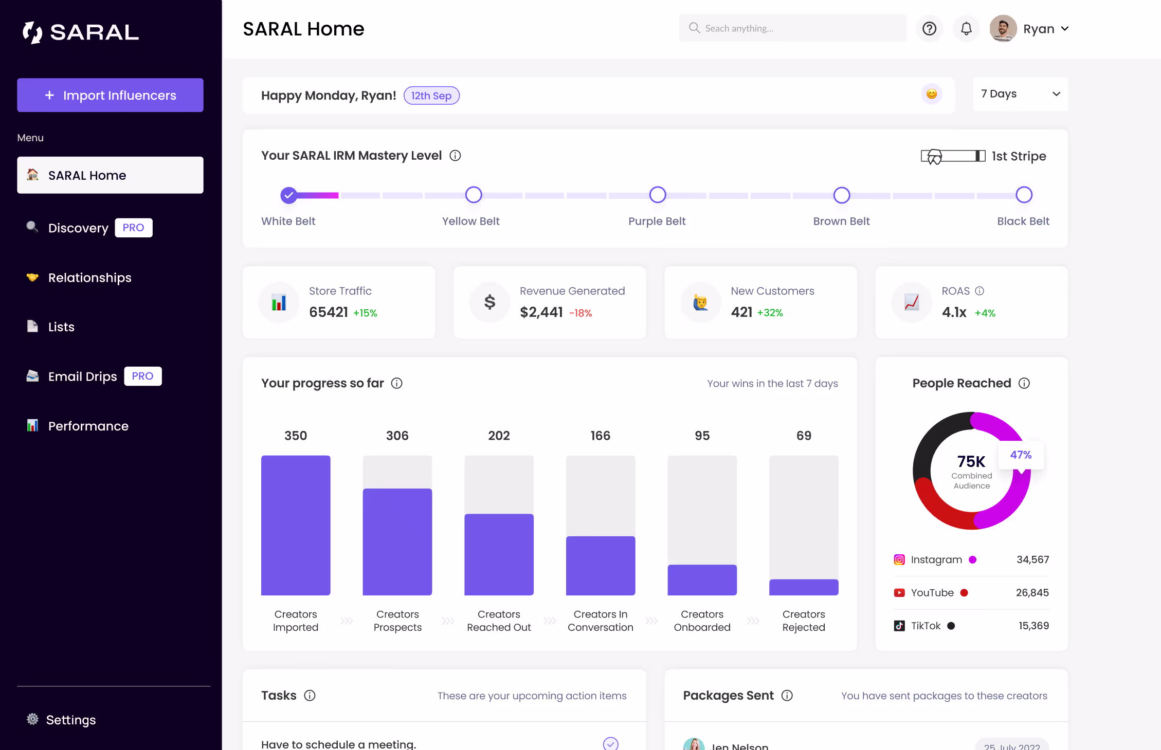Open Settings at the sidebar bottom

70,720
